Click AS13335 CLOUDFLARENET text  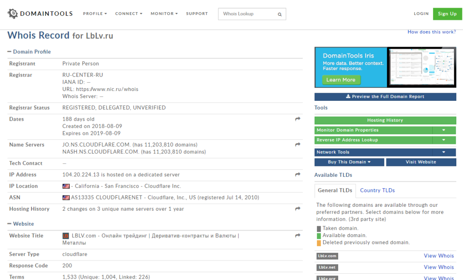pos(107,198)
